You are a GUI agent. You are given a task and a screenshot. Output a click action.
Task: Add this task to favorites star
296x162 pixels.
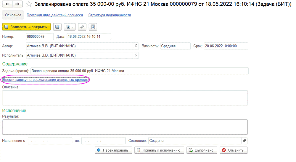point(28,4)
